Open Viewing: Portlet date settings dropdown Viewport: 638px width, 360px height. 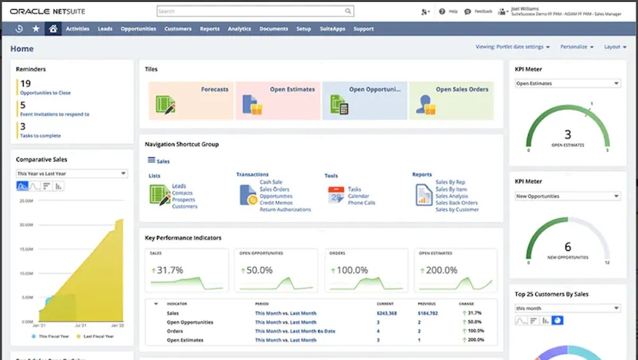(x=513, y=47)
